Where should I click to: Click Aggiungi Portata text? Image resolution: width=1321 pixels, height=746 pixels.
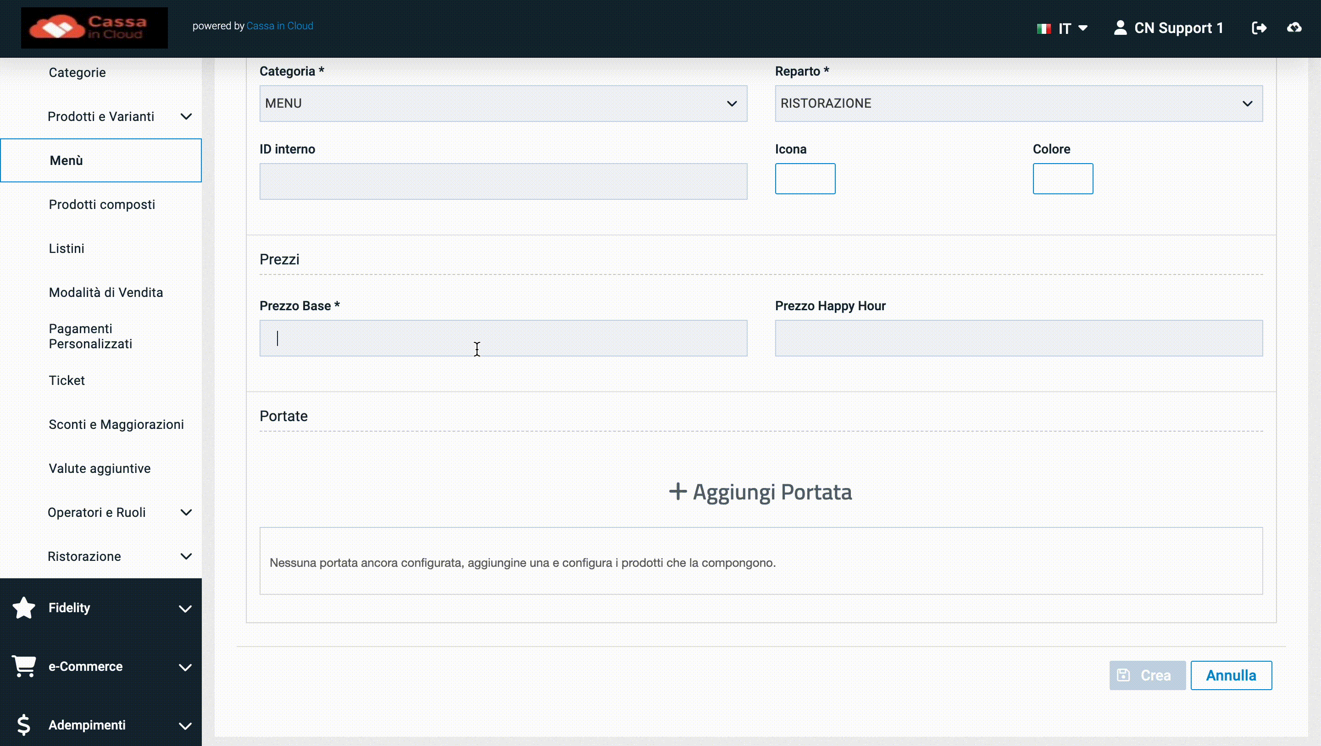point(772,492)
